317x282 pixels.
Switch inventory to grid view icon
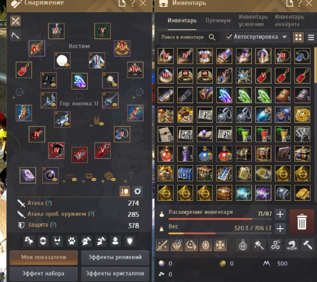[x=298, y=37]
